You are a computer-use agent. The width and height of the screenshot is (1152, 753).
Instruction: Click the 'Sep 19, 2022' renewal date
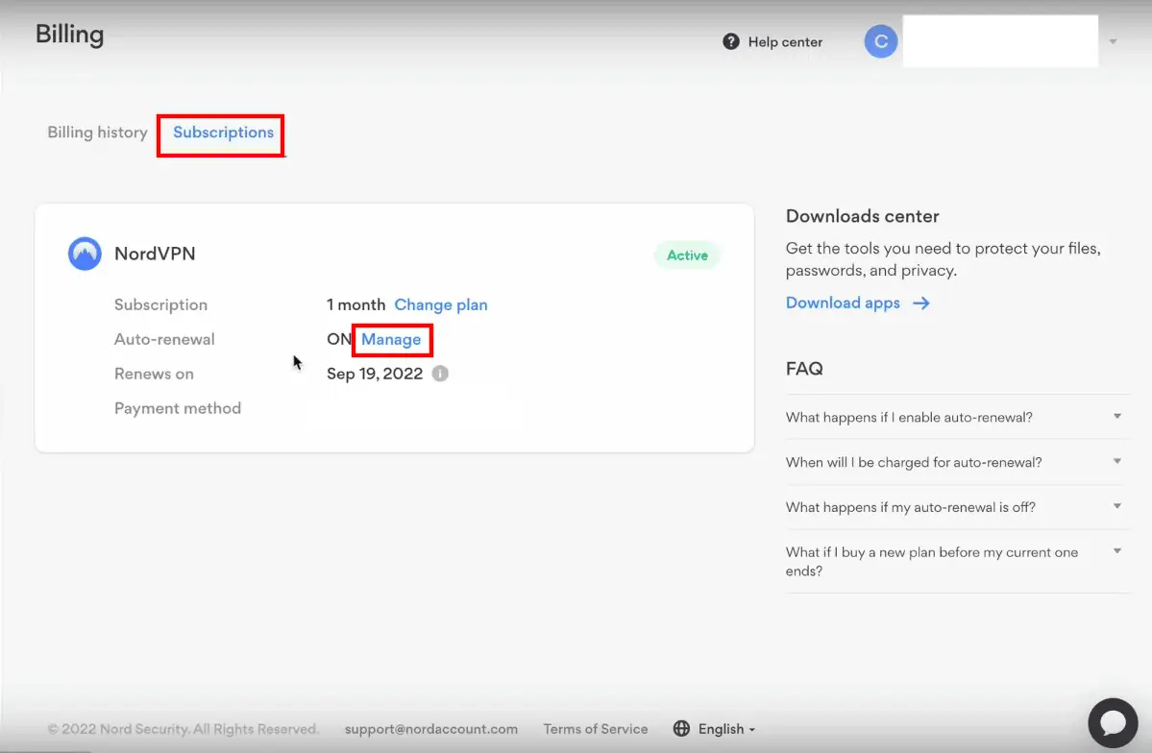[375, 374]
